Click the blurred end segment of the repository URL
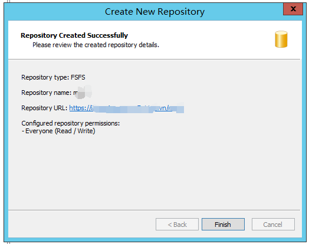Screen dimensions: 309x244 177,108
